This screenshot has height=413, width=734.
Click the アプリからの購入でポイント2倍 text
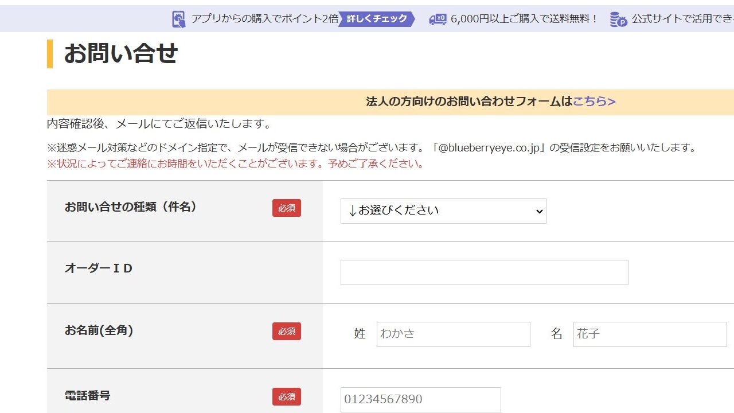click(x=264, y=19)
